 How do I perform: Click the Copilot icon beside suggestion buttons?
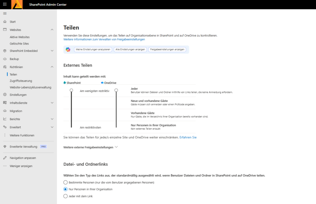click(x=68, y=49)
